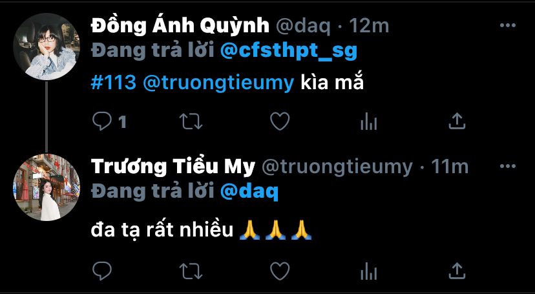Click the Đồng Ánh Quỳnh display name

[x=180, y=26]
